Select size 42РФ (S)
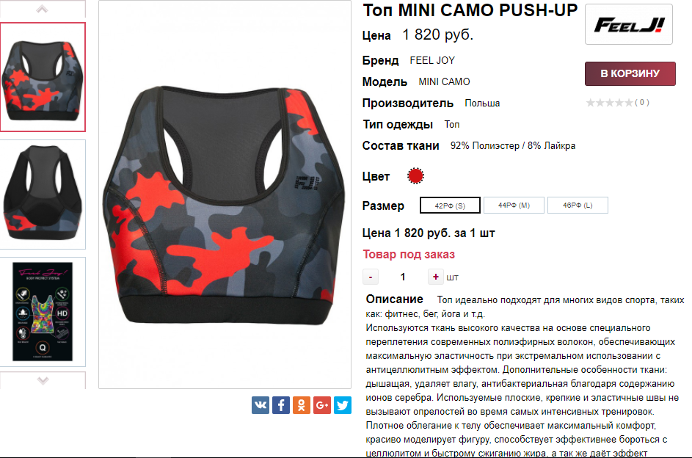692x458 pixels. click(x=450, y=206)
